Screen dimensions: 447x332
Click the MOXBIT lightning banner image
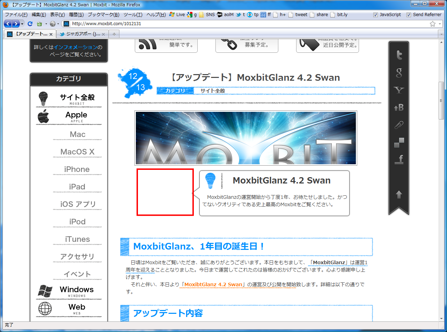tap(246, 138)
